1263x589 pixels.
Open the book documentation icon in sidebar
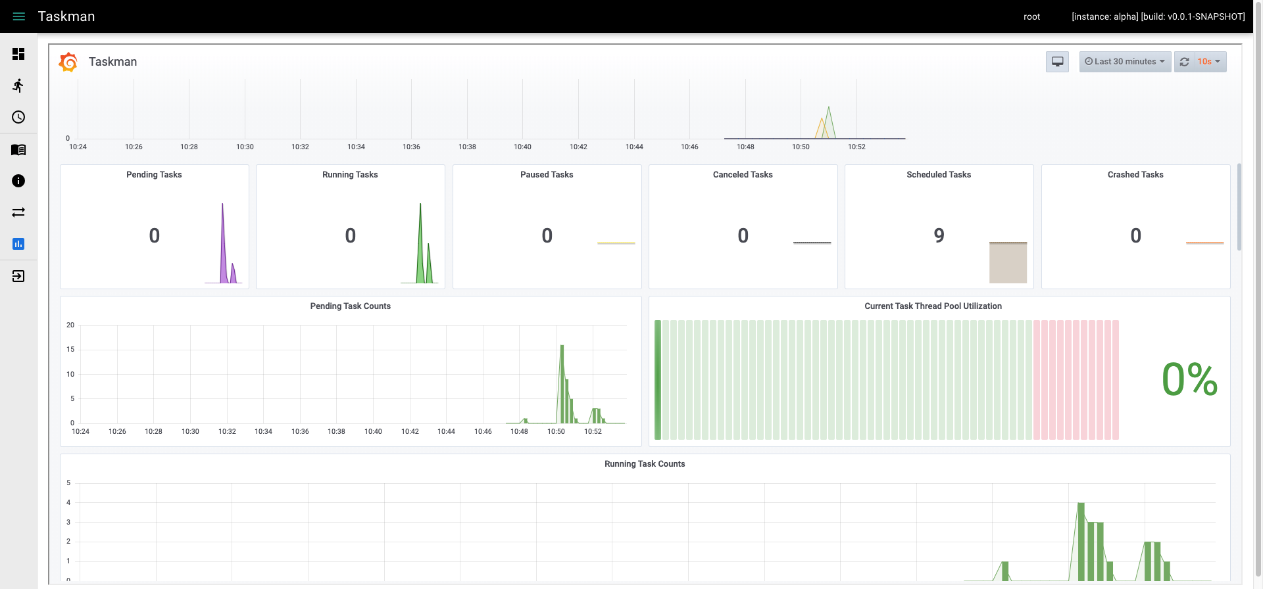[18, 150]
